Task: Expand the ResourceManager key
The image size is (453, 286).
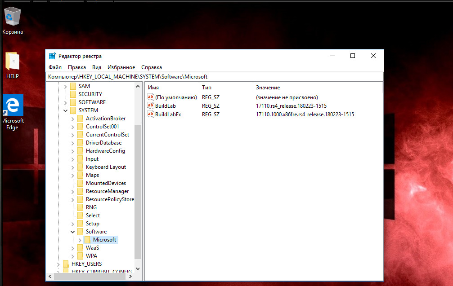Action: click(72, 191)
